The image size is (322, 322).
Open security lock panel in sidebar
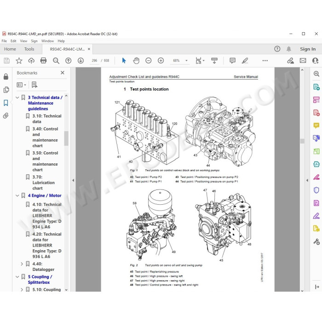pyautogui.click(x=6, y=77)
